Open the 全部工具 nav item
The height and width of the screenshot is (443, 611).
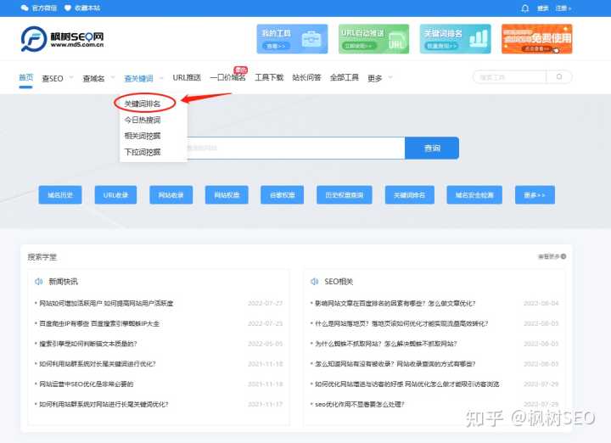(x=344, y=77)
